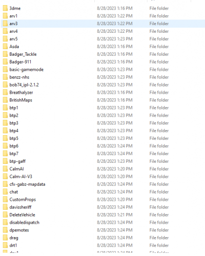This screenshot has width=205, height=256.
Task: Select the chat folder name
Action: coord(14,192)
